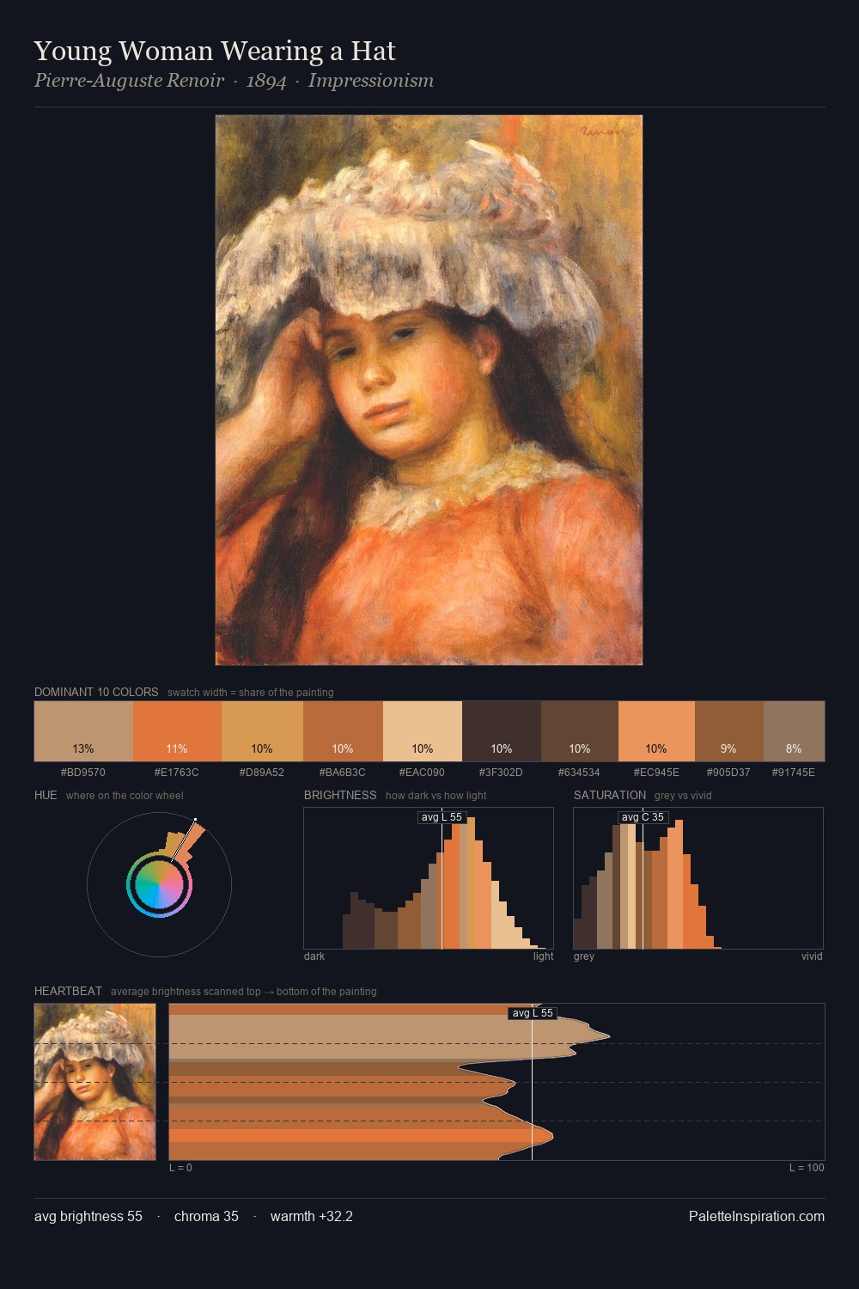Click the 'vivid' axis label under Saturation
This screenshot has height=1289, width=859.
point(812,956)
